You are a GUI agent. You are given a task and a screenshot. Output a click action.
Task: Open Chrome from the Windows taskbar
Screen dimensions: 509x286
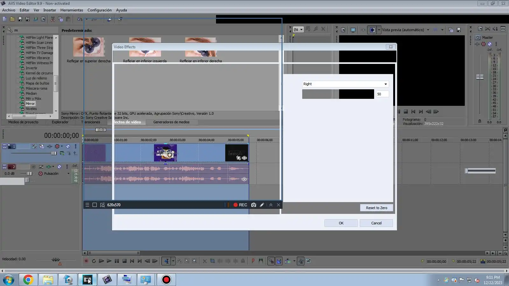28,280
